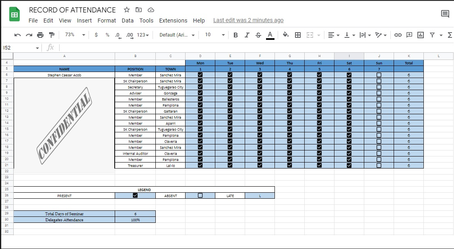Click the Move to folder icon
This screenshot has height=249, width=454.
(x=138, y=10)
